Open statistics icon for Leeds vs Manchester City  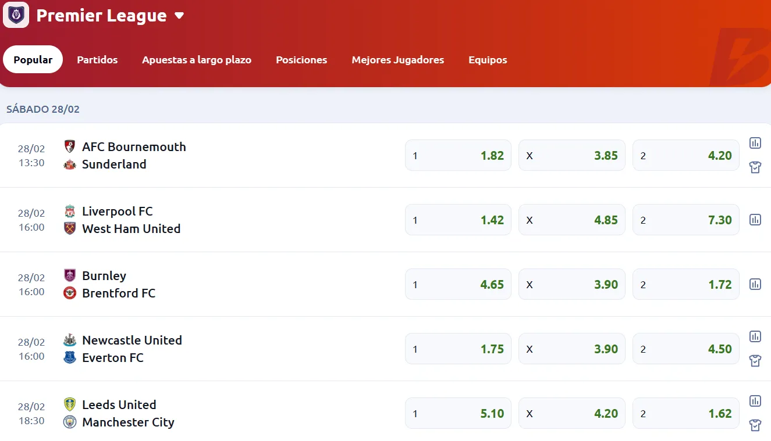[x=755, y=401]
